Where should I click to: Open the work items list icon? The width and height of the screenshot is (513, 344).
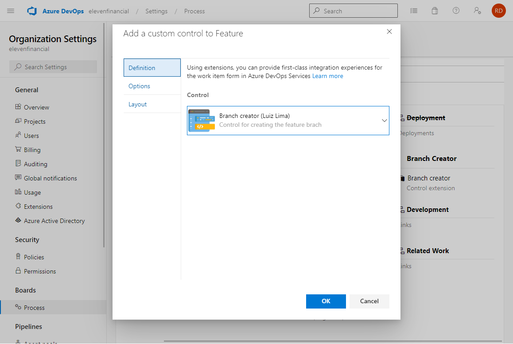(413, 11)
